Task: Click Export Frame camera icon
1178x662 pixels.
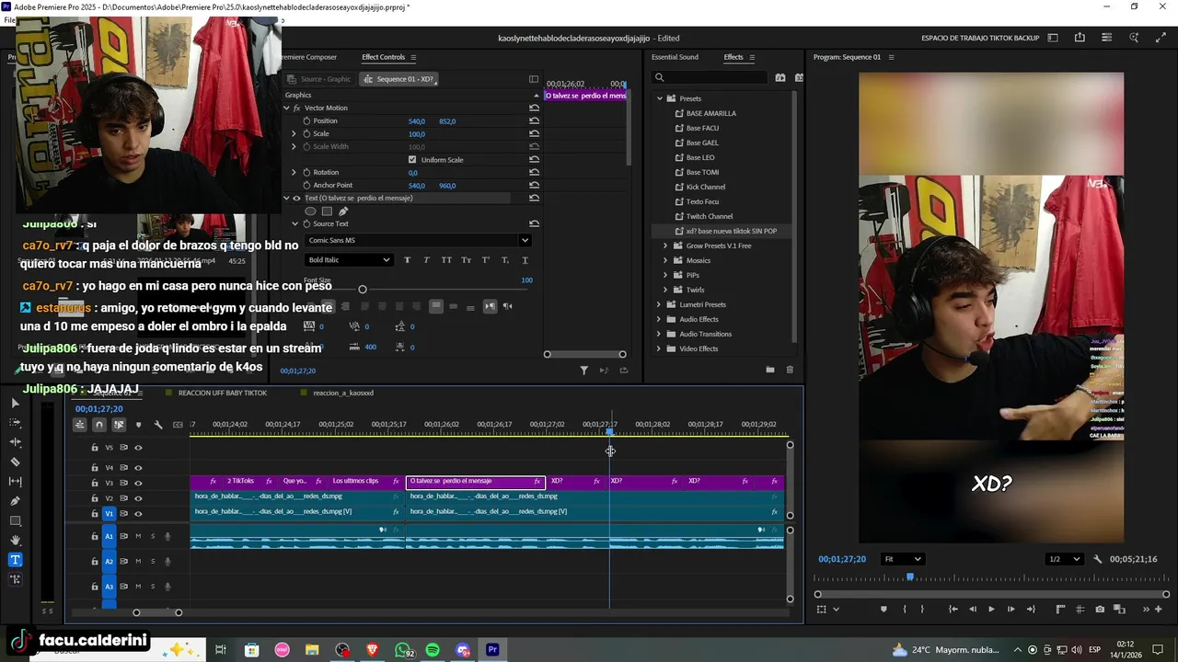Action: tap(1100, 609)
